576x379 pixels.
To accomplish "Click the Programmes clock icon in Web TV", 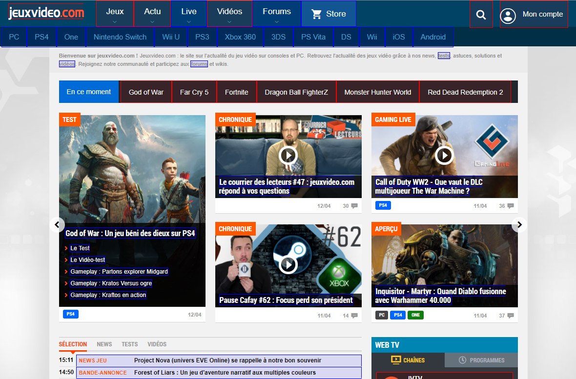I will pyautogui.click(x=462, y=360).
